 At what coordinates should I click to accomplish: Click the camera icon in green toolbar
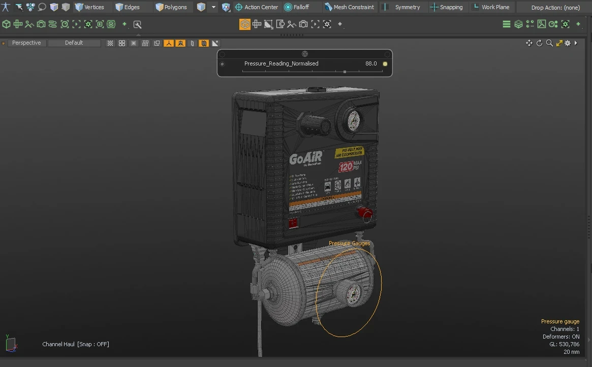click(41, 24)
